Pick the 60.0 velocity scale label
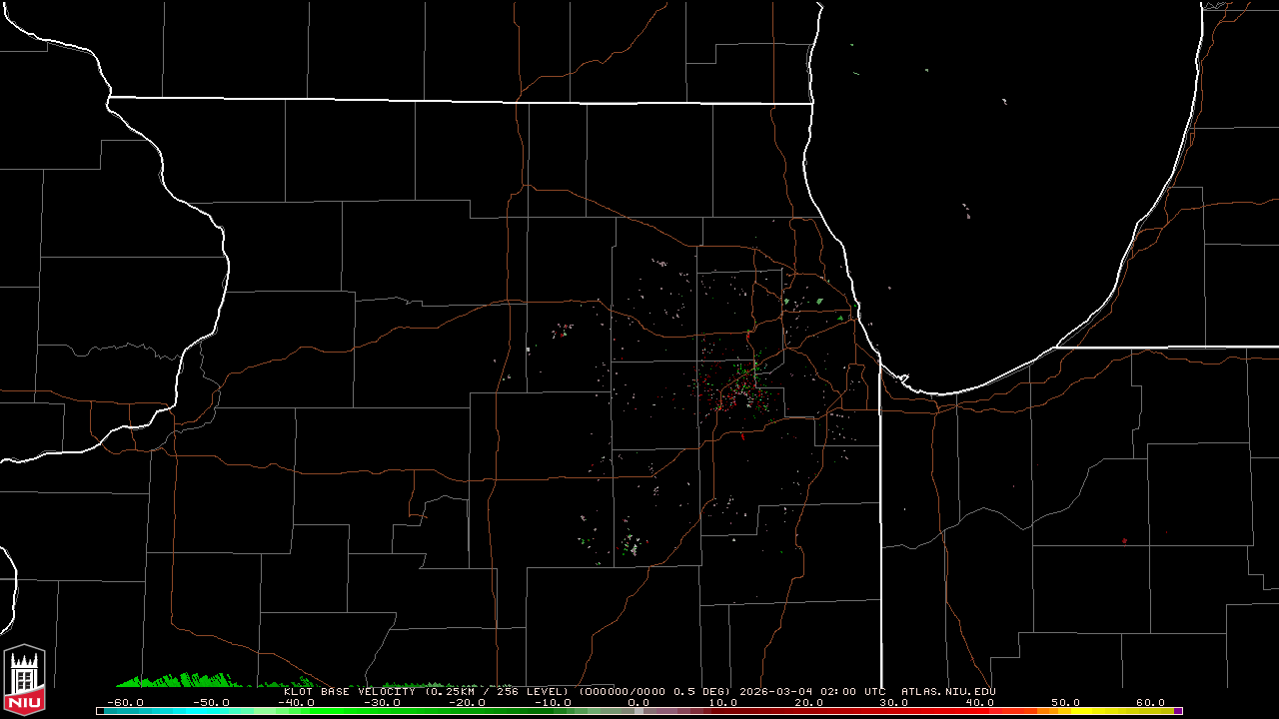Image resolution: width=1279 pixels, height=719 pixels. click(1150, 703)
